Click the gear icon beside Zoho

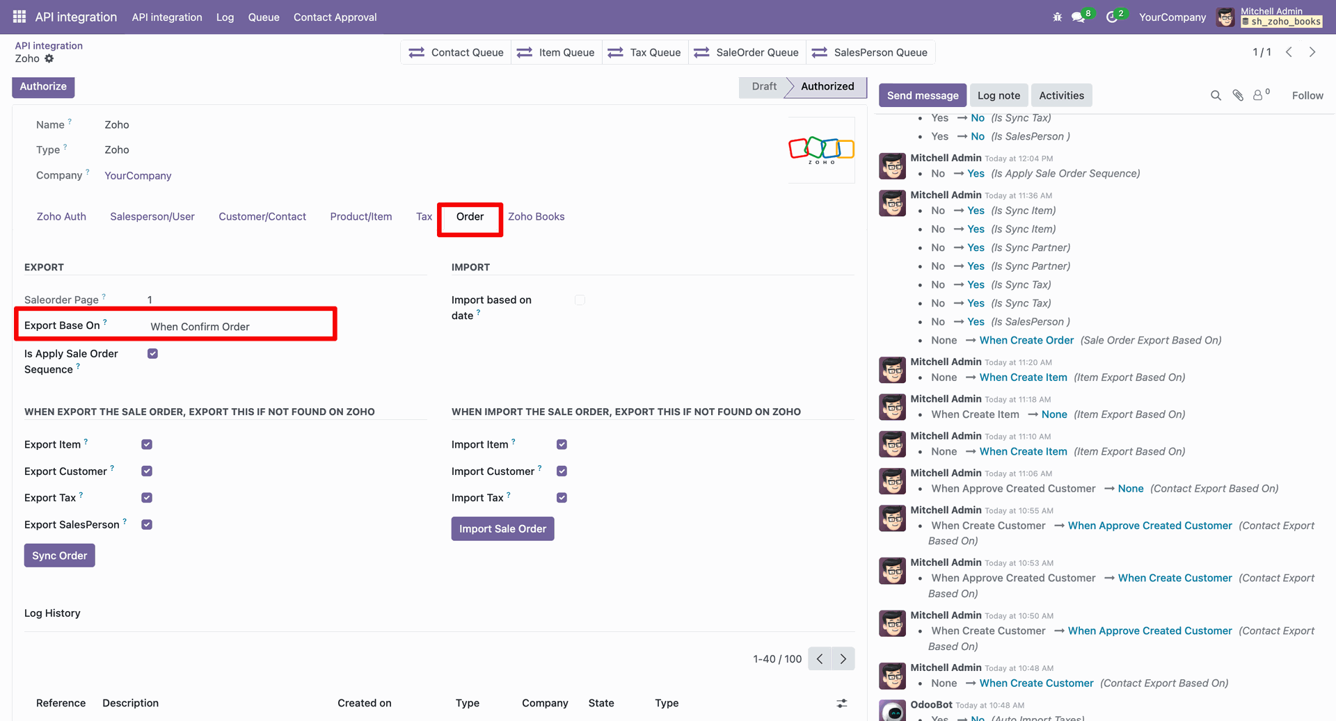49,58
